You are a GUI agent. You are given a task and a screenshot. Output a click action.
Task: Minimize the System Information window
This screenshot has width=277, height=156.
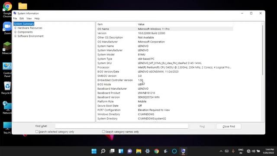click(242, 13)
